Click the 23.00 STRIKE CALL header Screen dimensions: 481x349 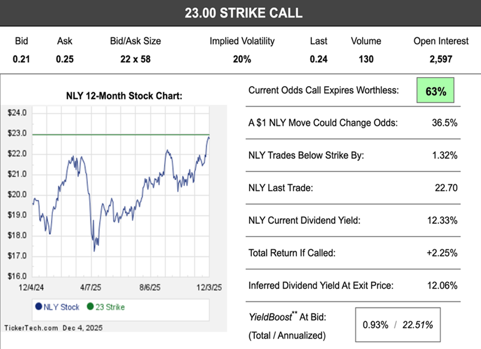(240, 13)
